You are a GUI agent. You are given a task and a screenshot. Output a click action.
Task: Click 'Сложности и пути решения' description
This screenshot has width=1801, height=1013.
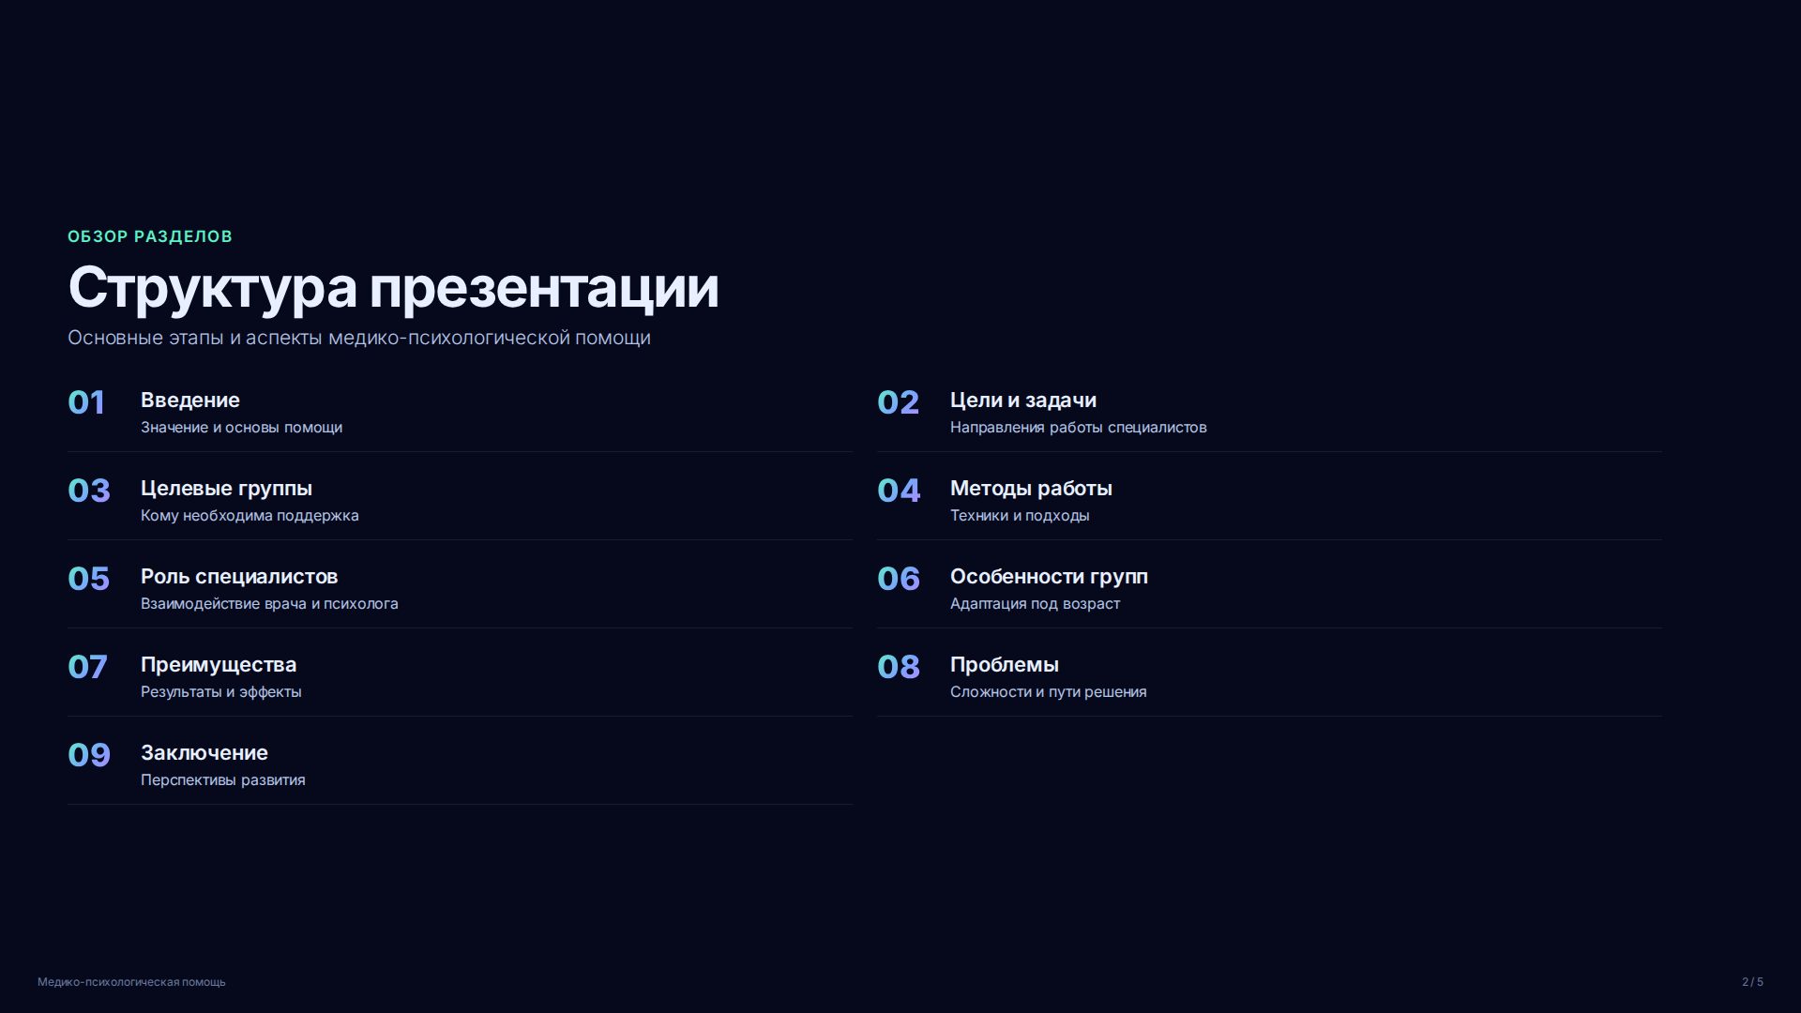1049,692
